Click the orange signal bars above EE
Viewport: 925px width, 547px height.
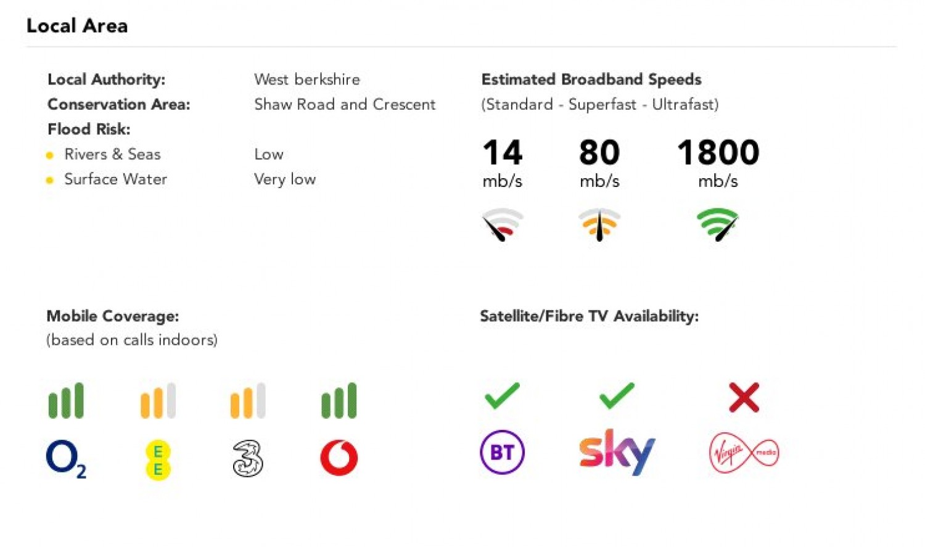pos(158,401)
